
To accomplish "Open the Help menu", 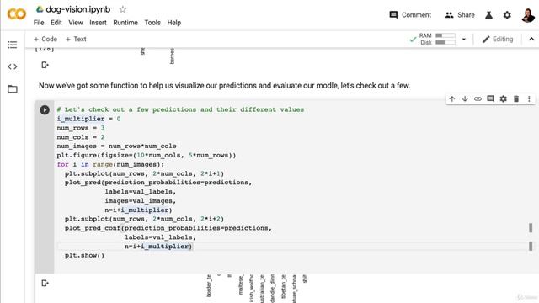I will click(174, 23).
